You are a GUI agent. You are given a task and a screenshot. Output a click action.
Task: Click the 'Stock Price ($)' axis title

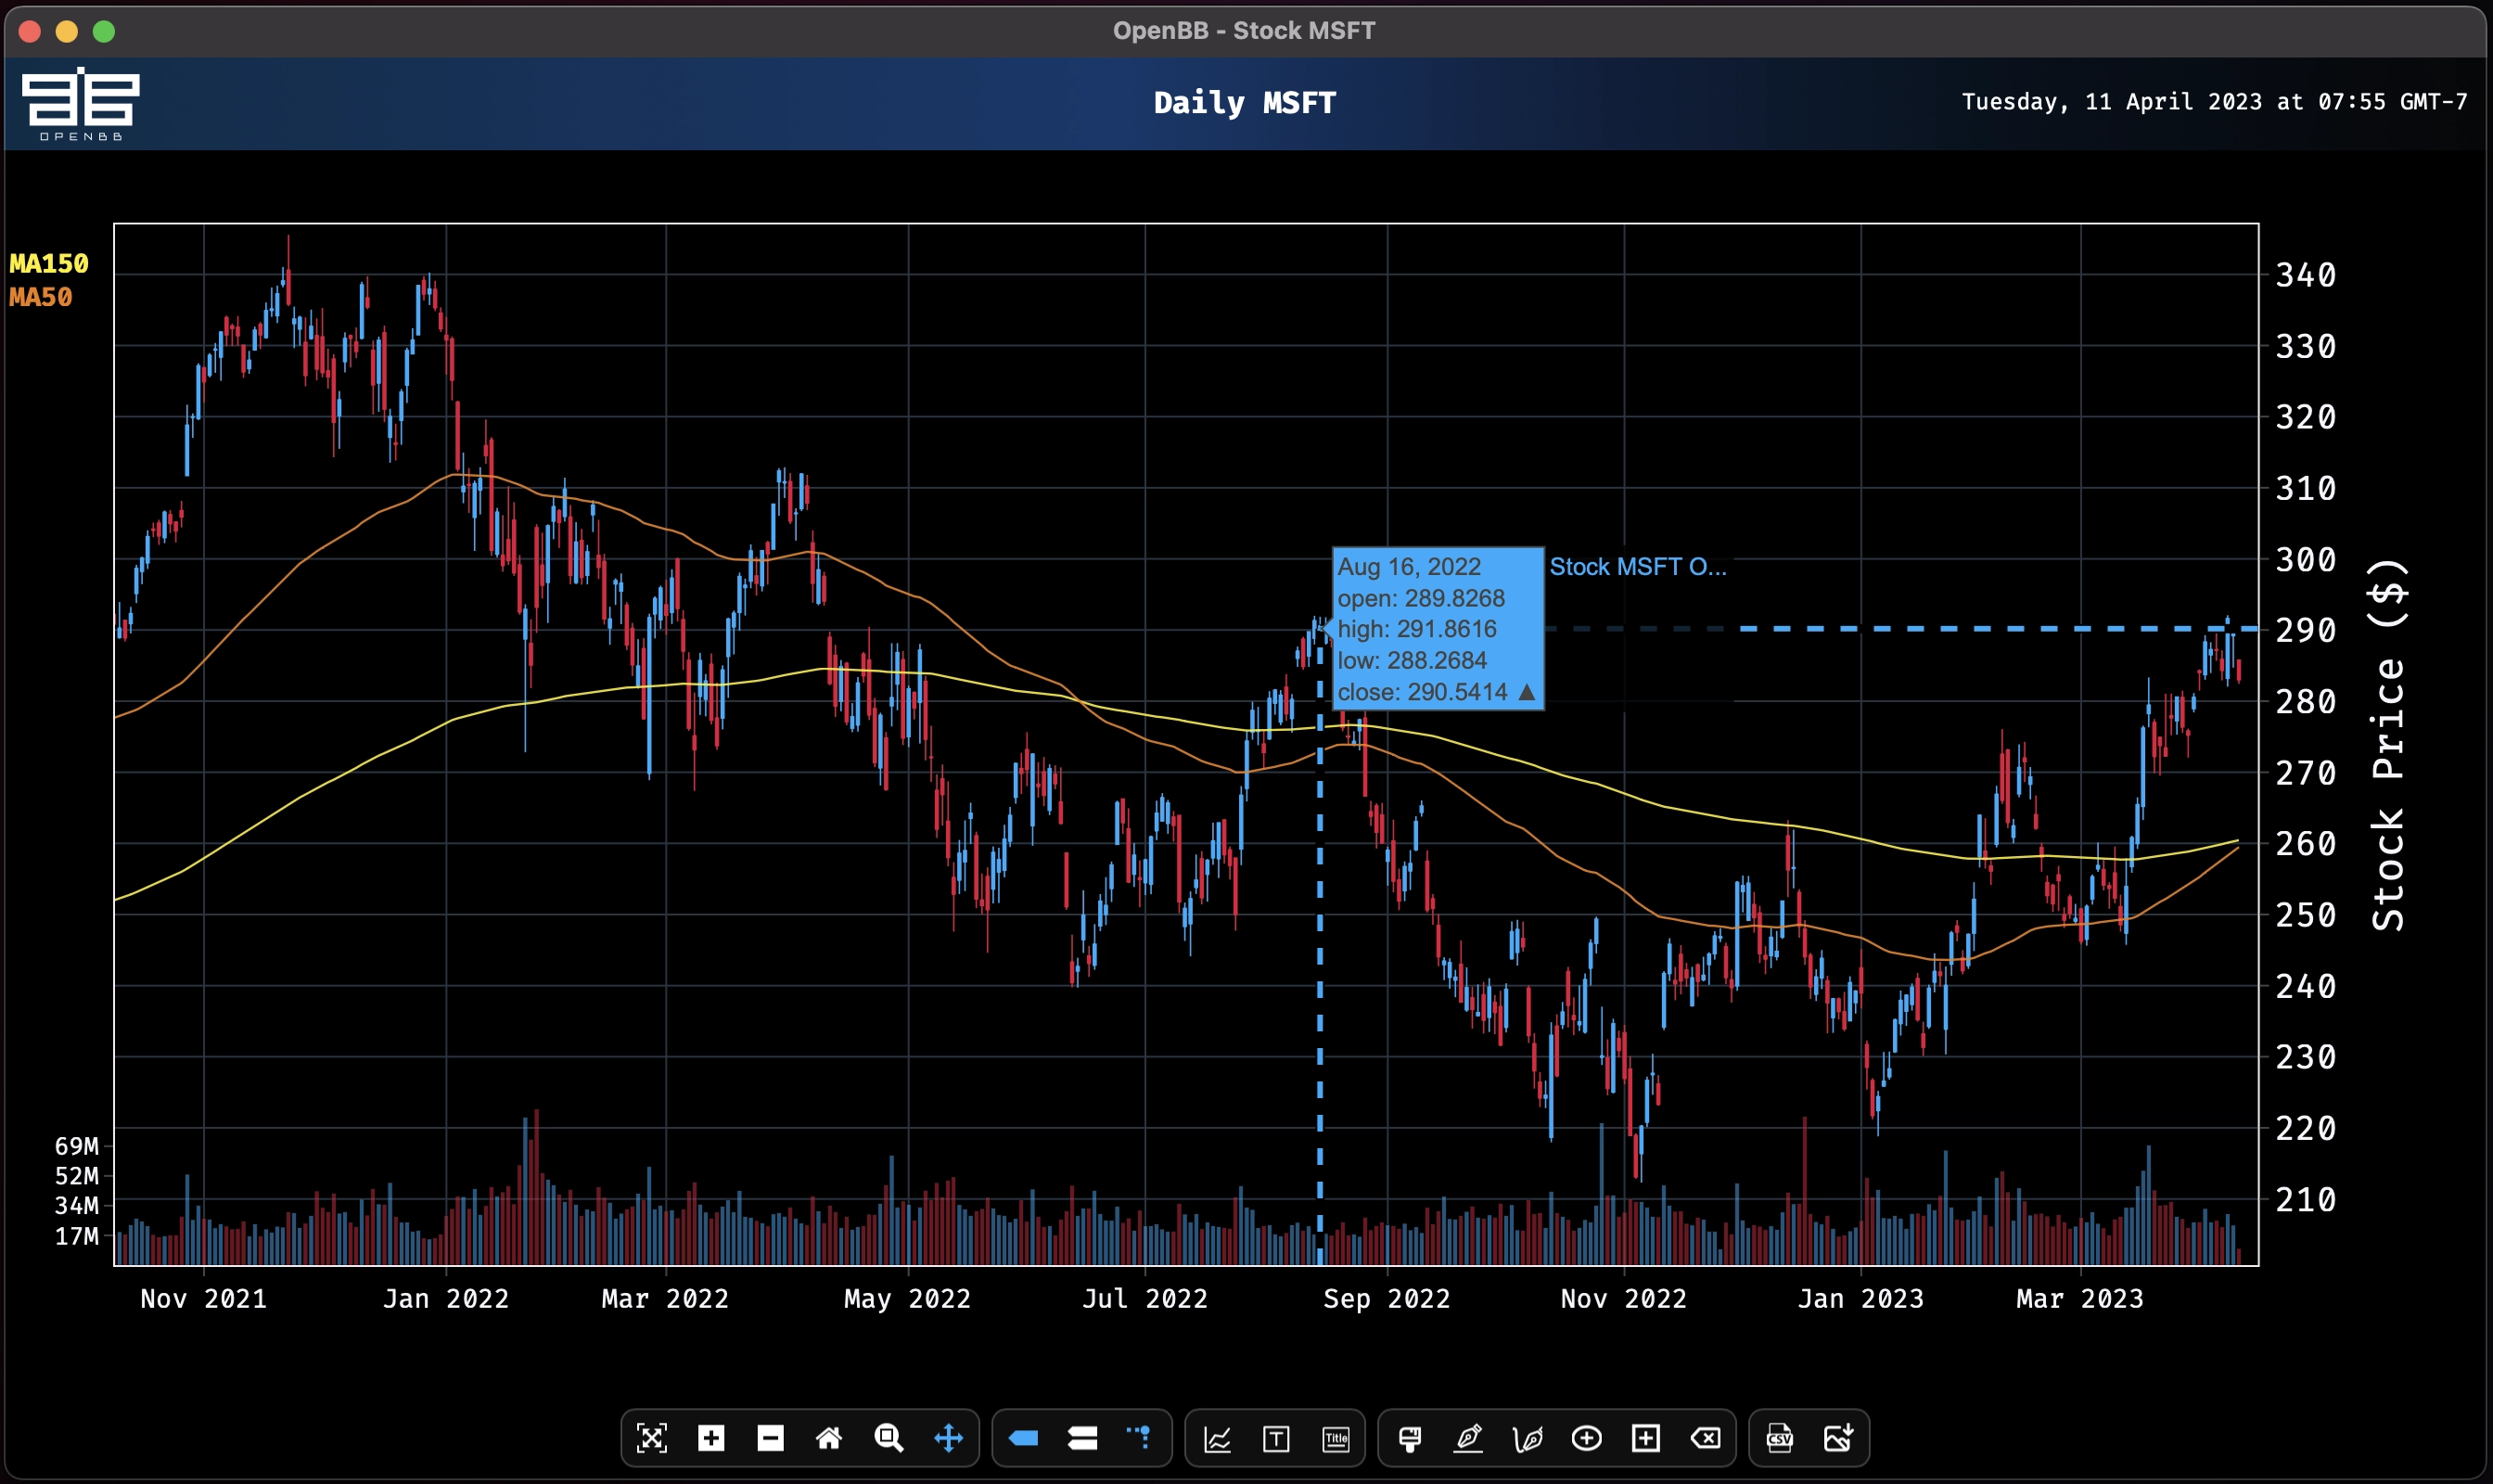click(2388, 745)
